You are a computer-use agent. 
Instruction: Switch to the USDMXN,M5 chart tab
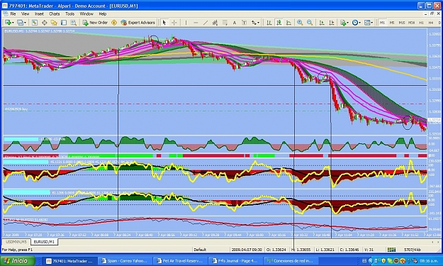(x=16, y=242)
